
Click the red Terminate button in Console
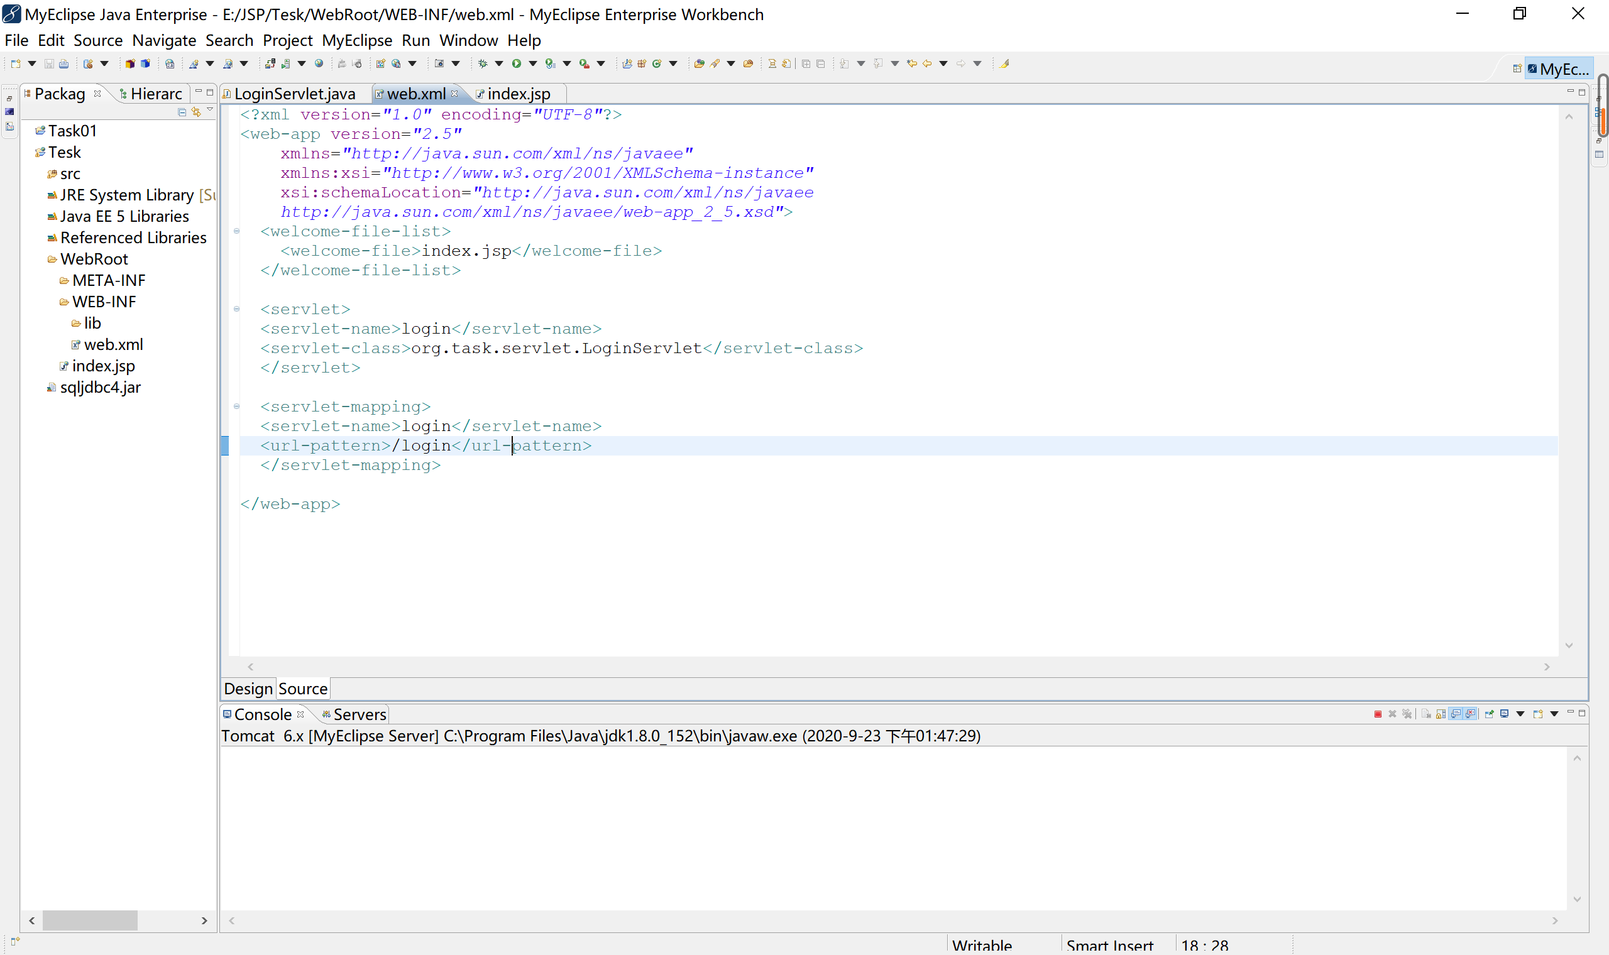click(1377, 714)
